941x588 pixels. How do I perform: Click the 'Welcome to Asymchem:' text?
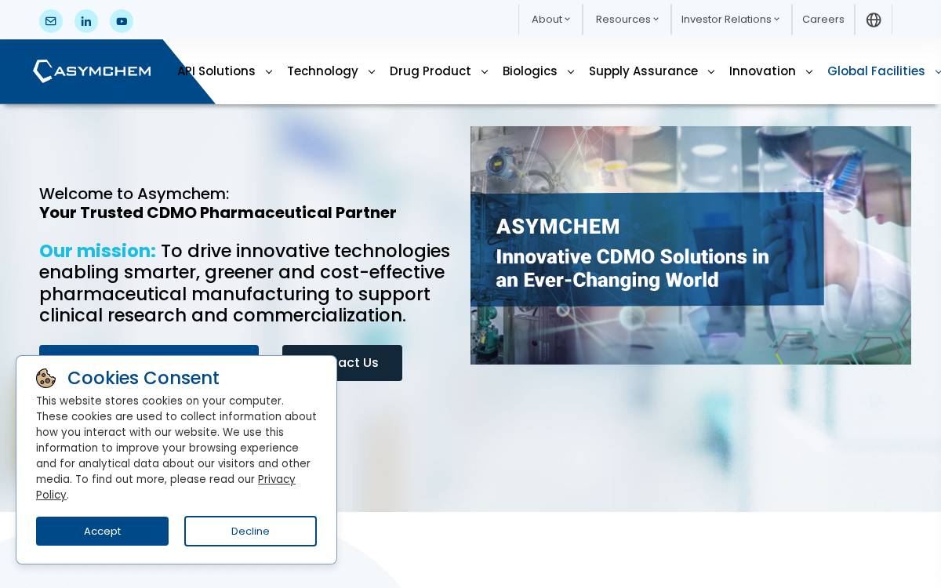[x=134, y=194]
